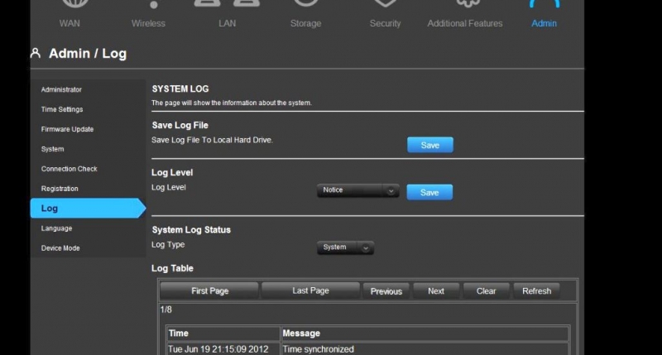Open Device Mode in sidebar
The image size is (662, 355).
[x=60, y=248]
